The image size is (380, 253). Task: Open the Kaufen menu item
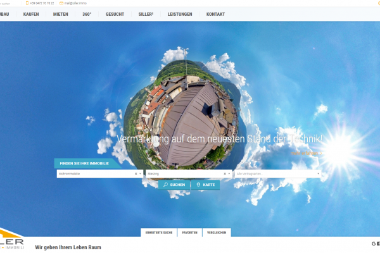coord(30,13)
